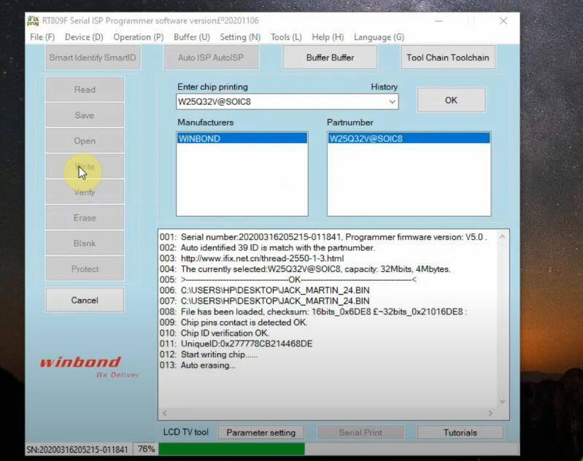Select W25Q32V@SOIC8 in Partnumber list
Viewport: 583px width, 461px height.
409,139
